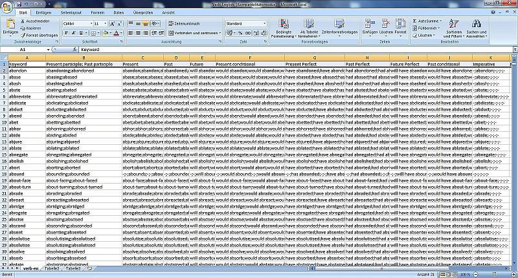Copy selection with Kopieren

click(x=30, y=28)
